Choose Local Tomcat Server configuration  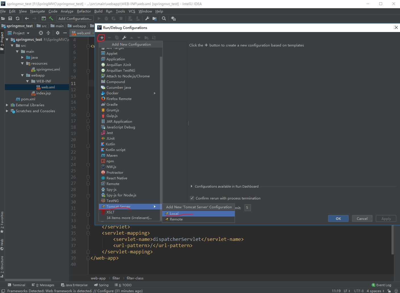(198, 214)
